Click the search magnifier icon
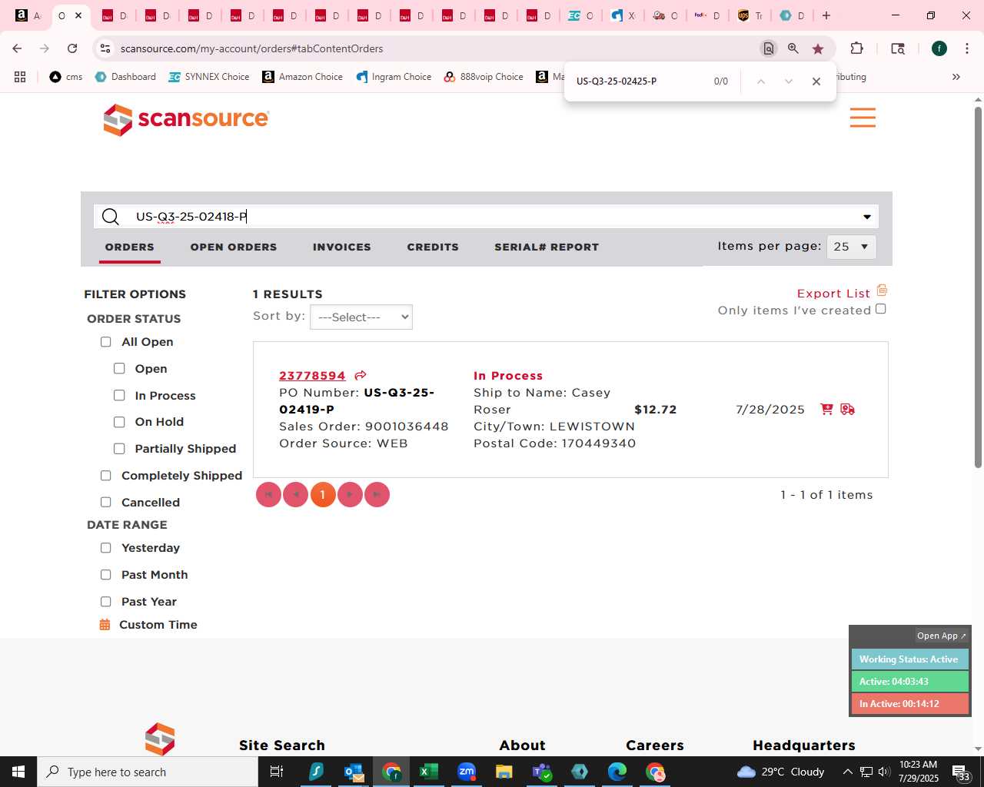Viewport: 984px width, 787px height. pyautogui.click(x=111, y=217)
